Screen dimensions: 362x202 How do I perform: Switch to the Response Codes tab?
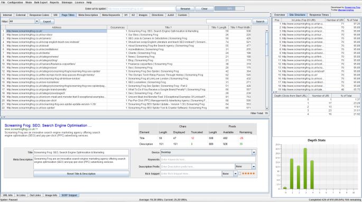point(39,15)
